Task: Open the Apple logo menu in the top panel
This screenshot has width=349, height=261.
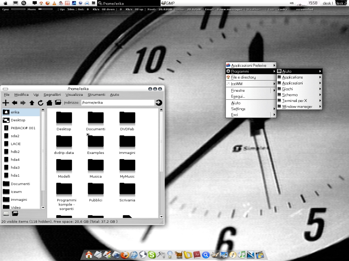Action: [x=5, y=3]
